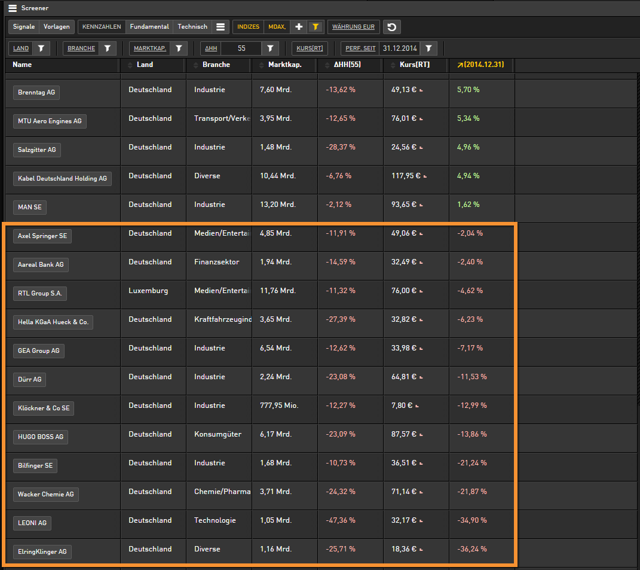The width and height of the screenshot is (640, 570).
Task: Click performance value -36,24 %
Action: 472,549
